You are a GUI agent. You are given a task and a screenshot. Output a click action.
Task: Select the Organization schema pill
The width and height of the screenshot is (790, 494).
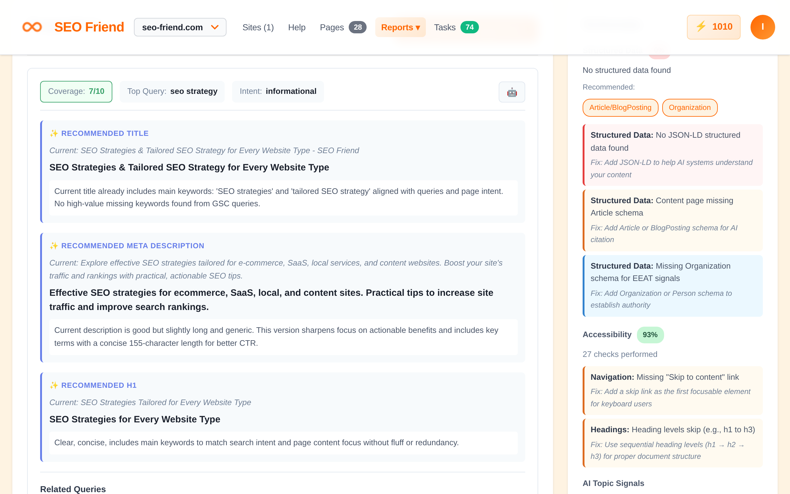click(x=689, y=107)
